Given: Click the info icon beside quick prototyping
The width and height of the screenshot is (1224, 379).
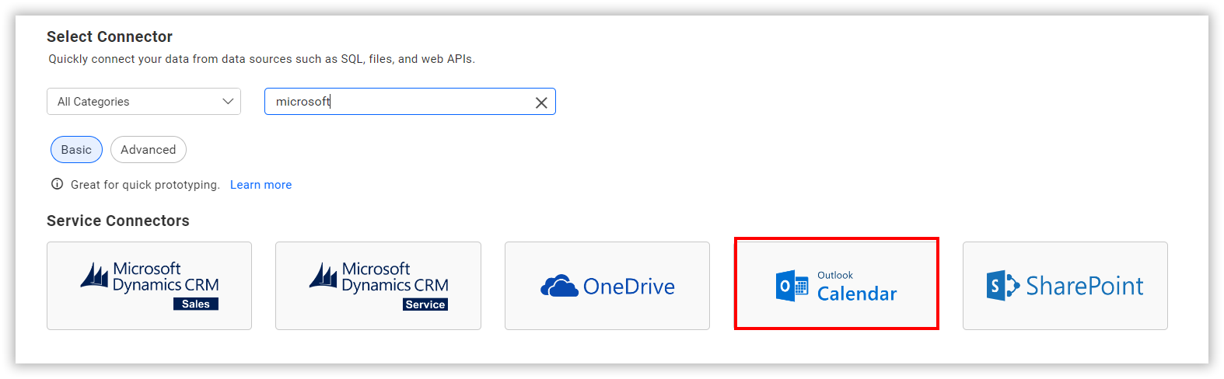Looking at the screenshot, I should [x=57, y=184].
